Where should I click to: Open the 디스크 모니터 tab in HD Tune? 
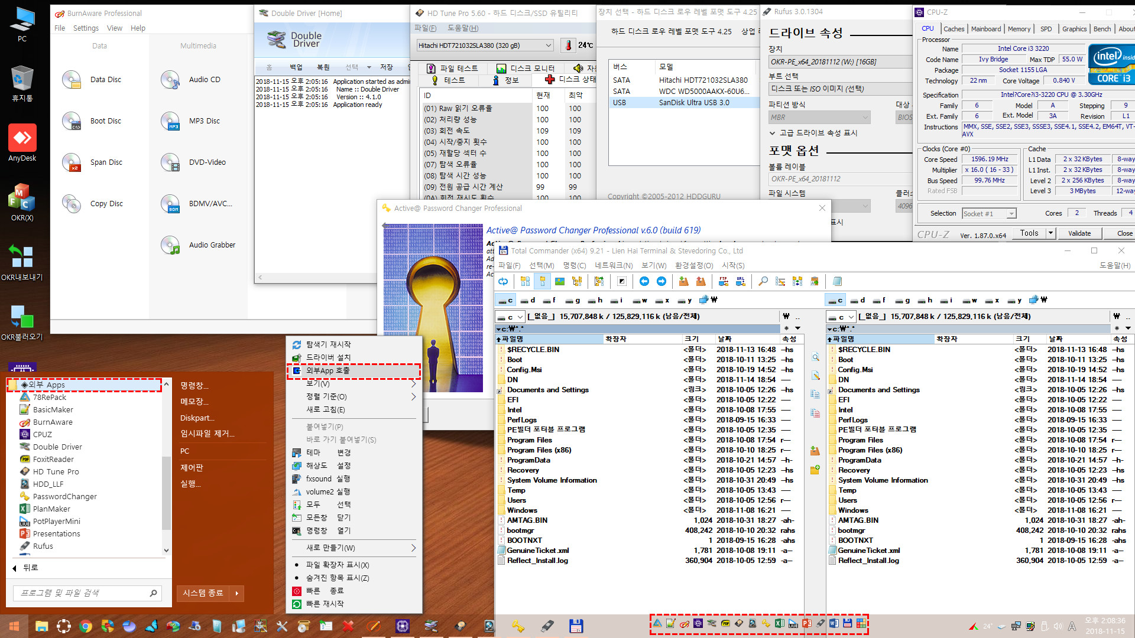[526, 69]
